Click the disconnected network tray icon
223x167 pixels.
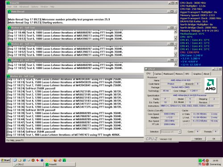(204, 160)
